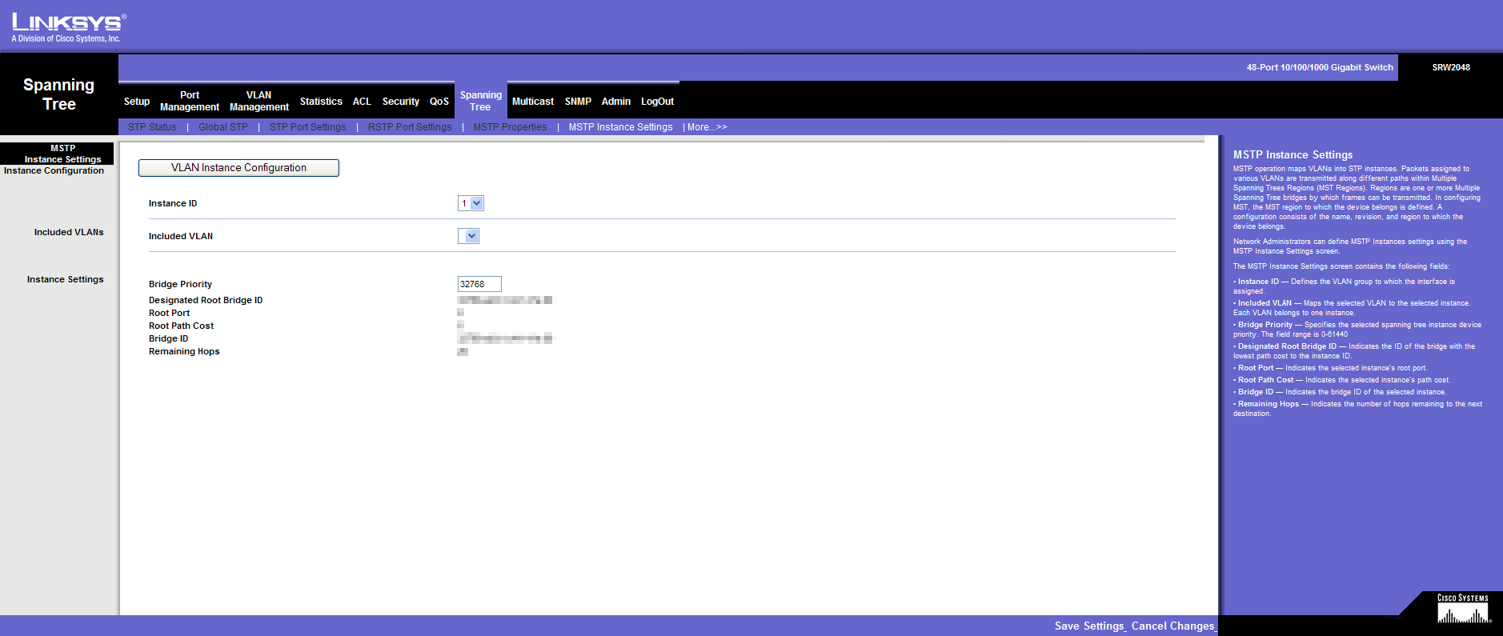Click the Linksys logo
This screenshot has height=636, width=1503.
tap(67, 27)
